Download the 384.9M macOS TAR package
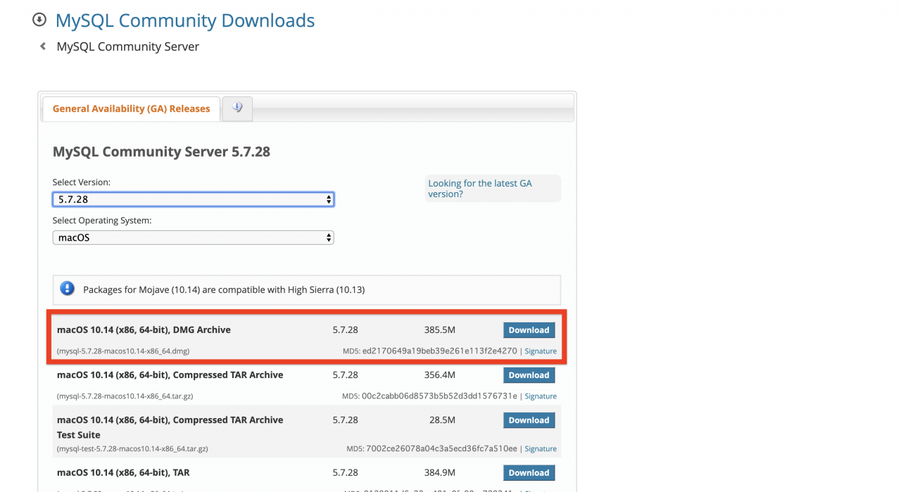Screen dimensions: 901x492 tap(529, 473)
